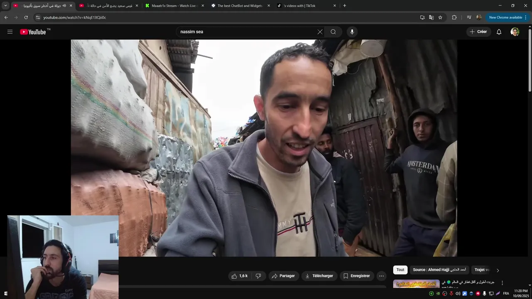Viewport: 532px width, 299px height.
Task: Close the Maaatr1x Stream tab
Action: 202,6
